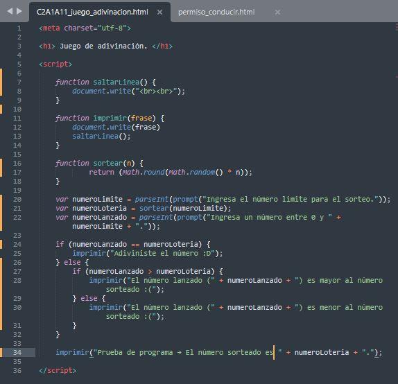Click 'parseInt' on line 20
The image size is (398, 384).
[152, 199]
